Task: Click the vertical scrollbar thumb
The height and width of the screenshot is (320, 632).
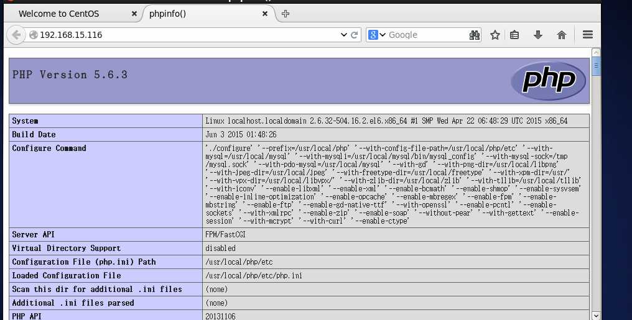Action: [x=596, y=66]
